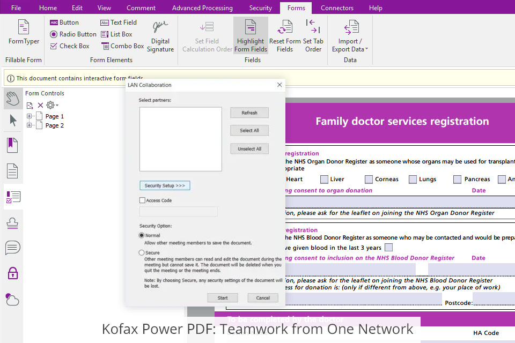Click the Access Code input field

[x=178, y=211]
